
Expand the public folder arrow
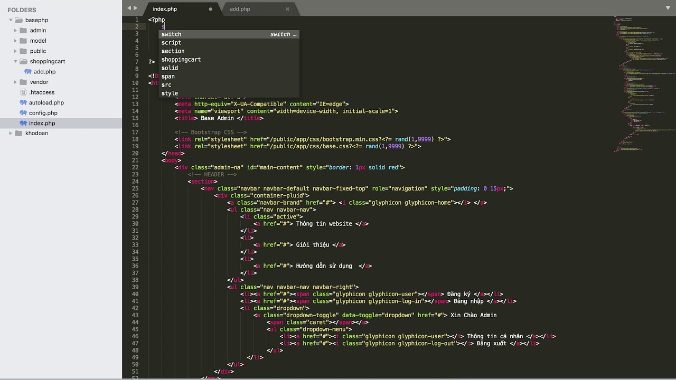(x=16, y=51)
